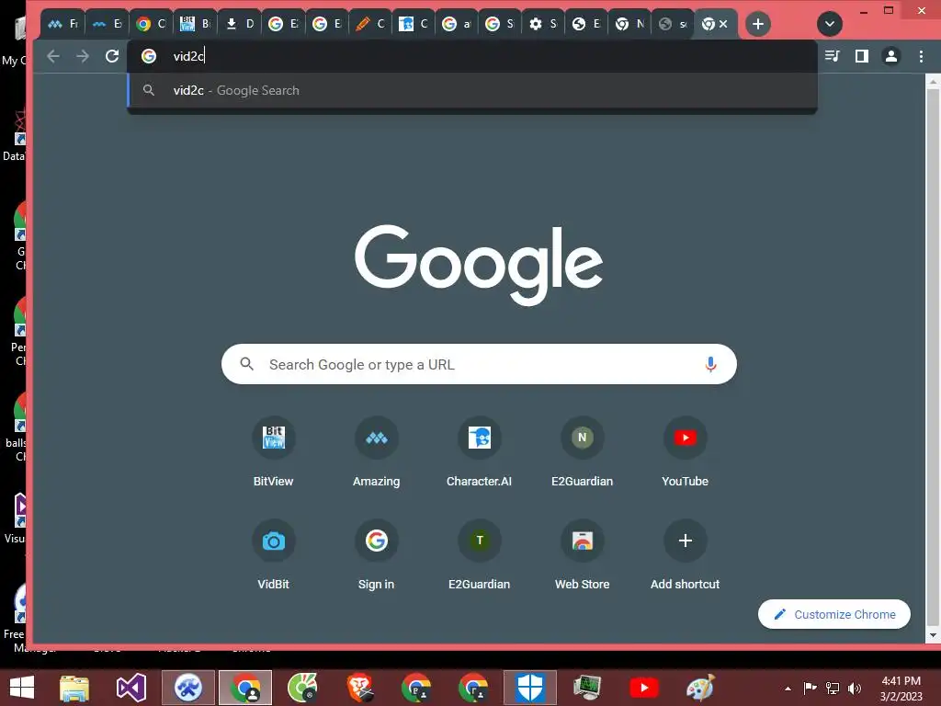Open Chrome's three-dot menu
Screen dimensions: 941x706
(x=921, y=56)
